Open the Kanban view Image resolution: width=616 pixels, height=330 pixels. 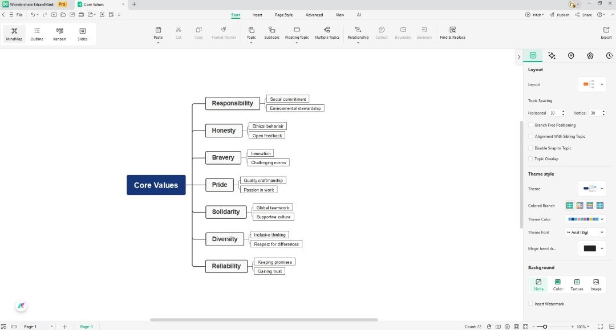pos(59,33)
